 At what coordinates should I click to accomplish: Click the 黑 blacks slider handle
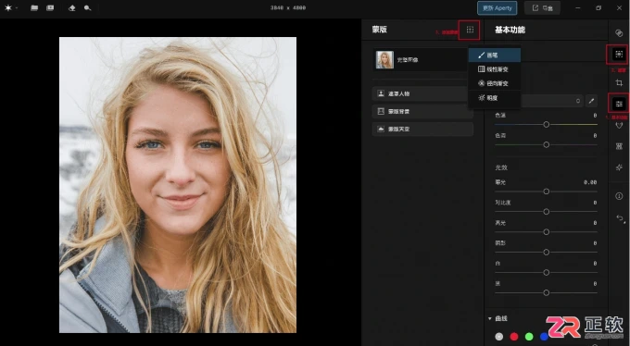click(546, 292)
